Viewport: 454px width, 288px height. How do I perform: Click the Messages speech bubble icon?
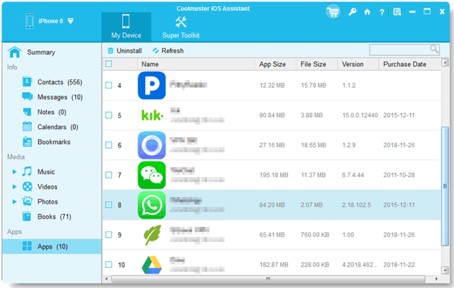[x=27, y=97]
